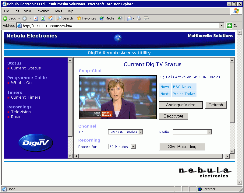The image size is (244, 193).
Task: Click the Forward arrow icon
Action: (24, 18)
